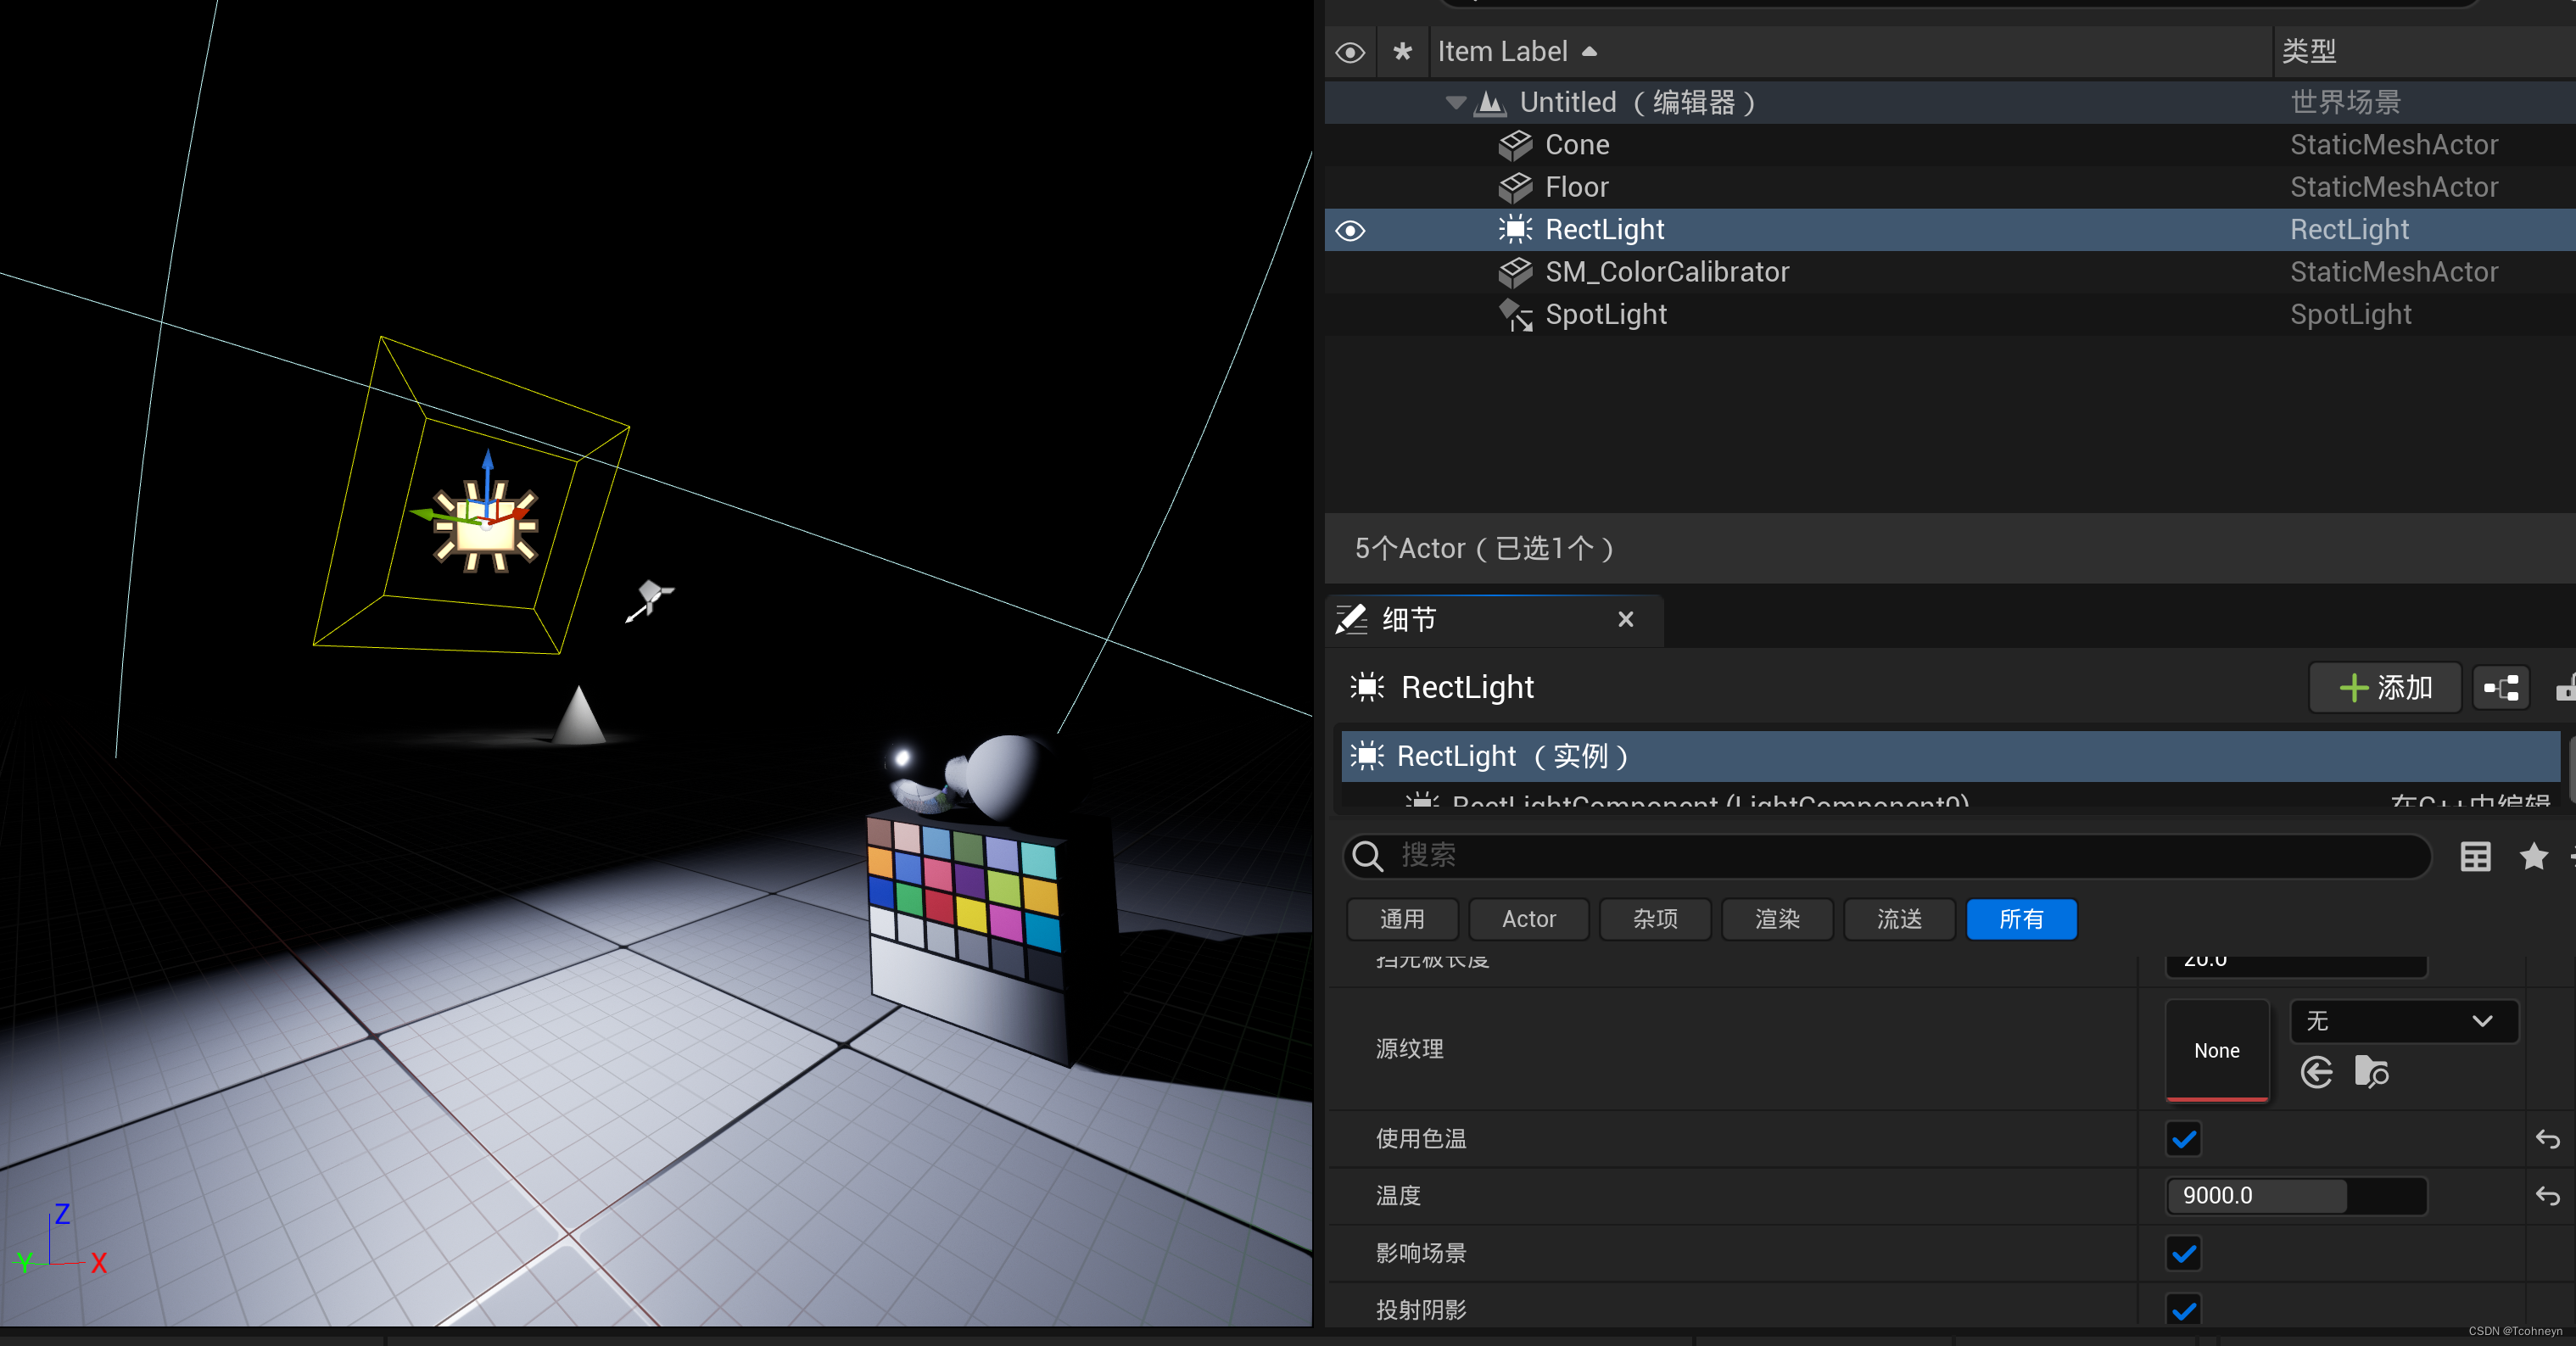Click the 源纹理 property label
The image size is (2576, 1346).
(x=1409, y=1049)
